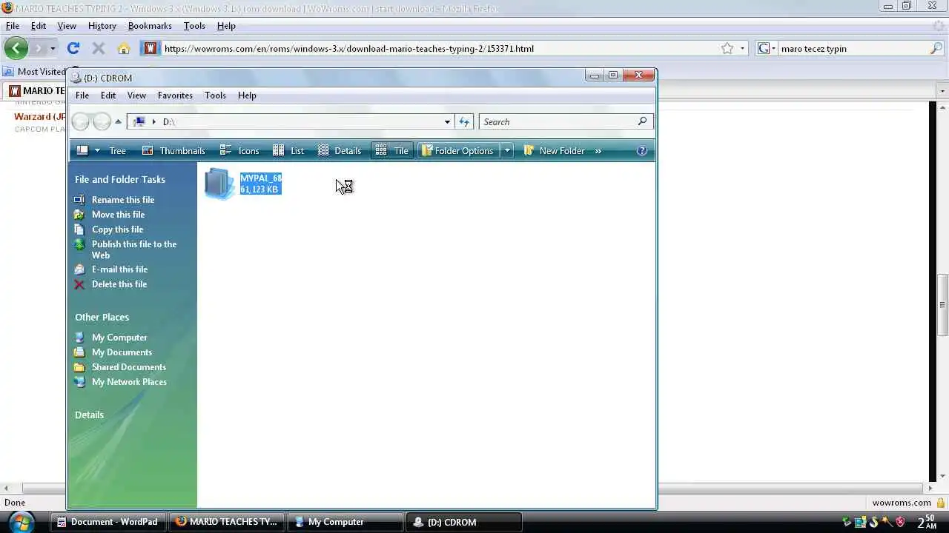The height and width of the screenshot is (533, 949).
Task: Click Firefox back button
Action: coord(16,48)
